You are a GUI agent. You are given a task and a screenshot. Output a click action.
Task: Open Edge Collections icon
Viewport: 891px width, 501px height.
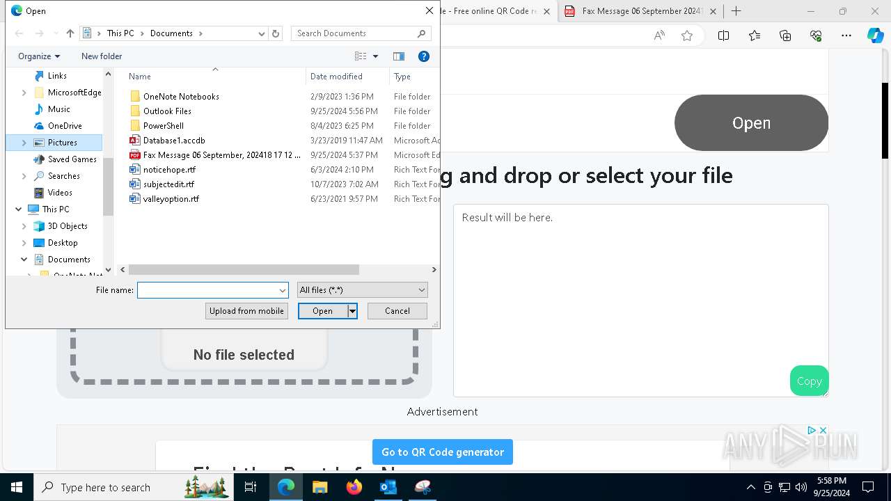[x=785, y=35]
